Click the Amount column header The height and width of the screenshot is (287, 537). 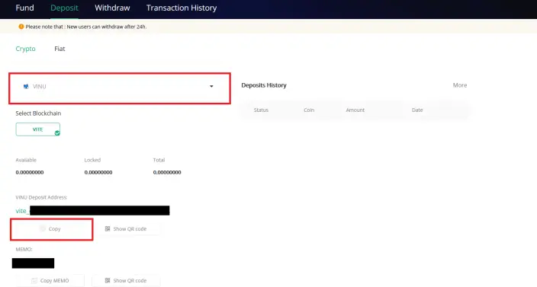355,110
